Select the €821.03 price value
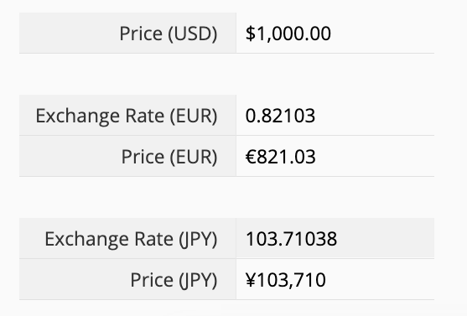This screenshot has height=316, width=467. pos(280,157)
